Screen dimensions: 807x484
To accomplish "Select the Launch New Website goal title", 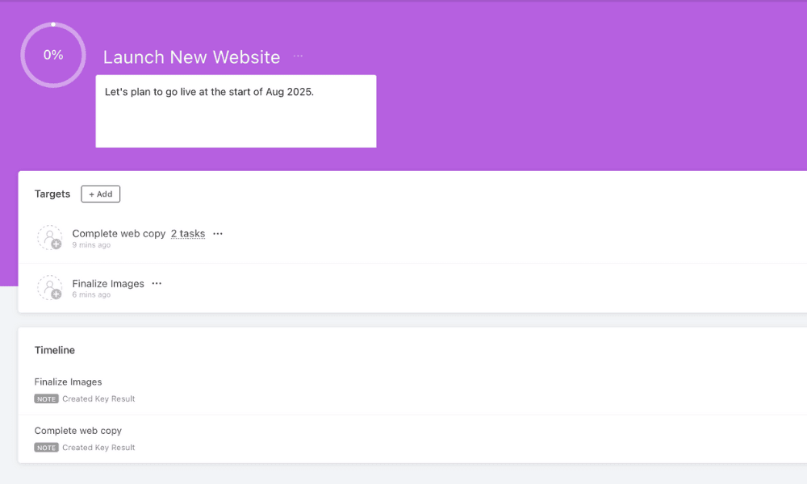I will 191,57.
